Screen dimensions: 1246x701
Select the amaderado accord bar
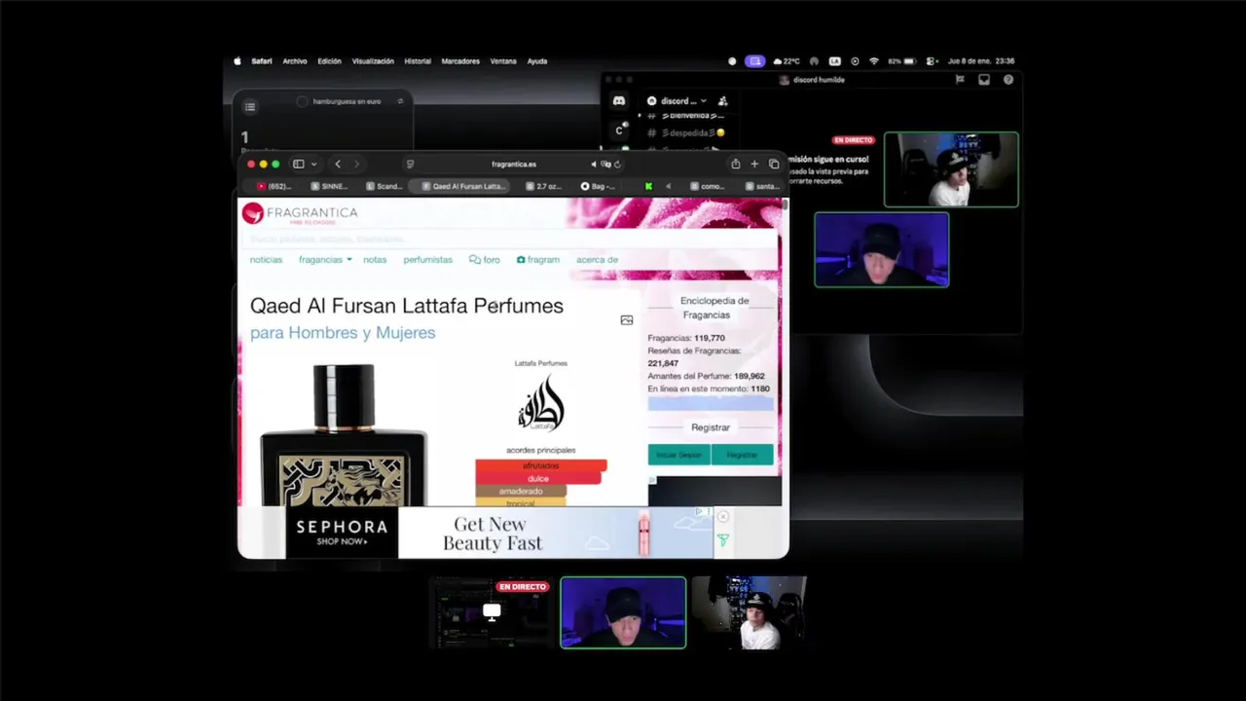[x=521, y=492]
